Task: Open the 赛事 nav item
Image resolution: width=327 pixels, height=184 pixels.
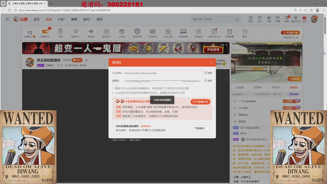Action: (74, 19)
